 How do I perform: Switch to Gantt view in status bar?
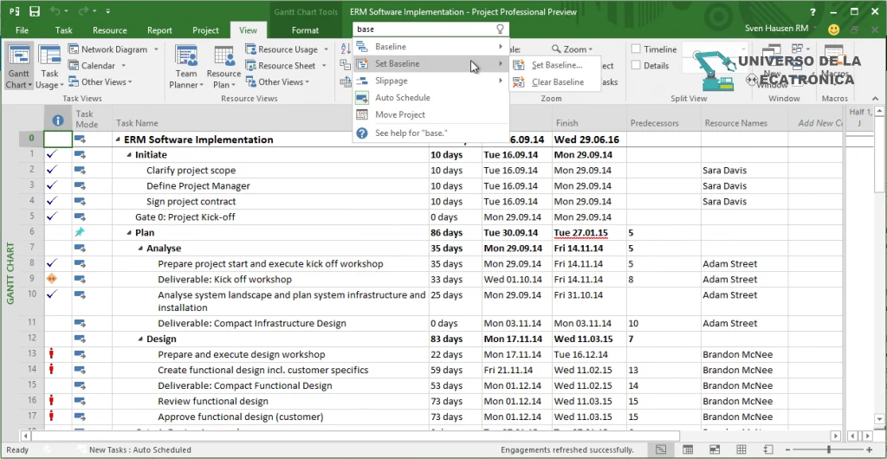[661, 450]
